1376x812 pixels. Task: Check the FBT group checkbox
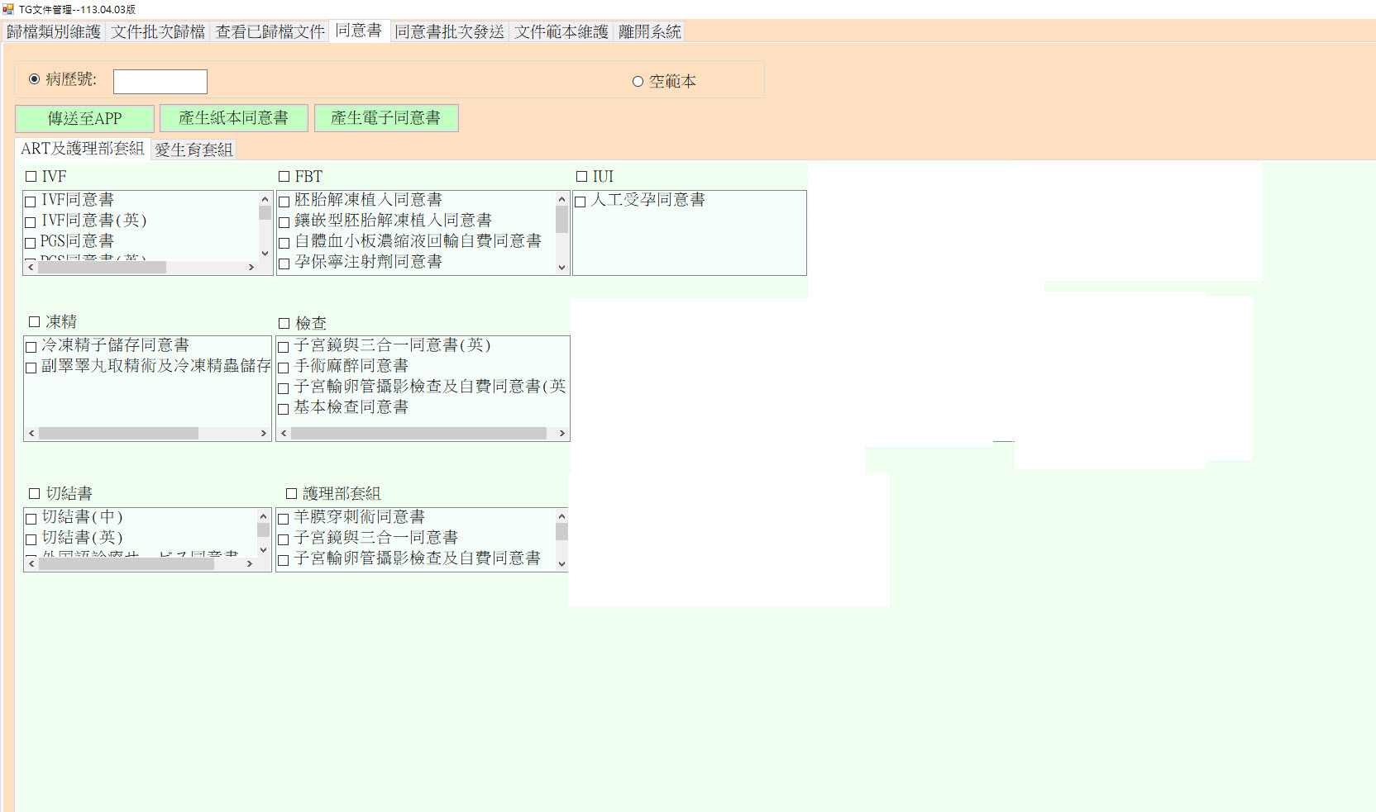(x=284, y=176)
